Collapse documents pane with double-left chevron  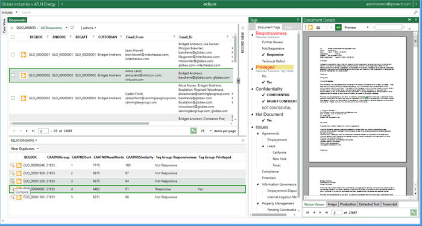(x=12, y=28)
